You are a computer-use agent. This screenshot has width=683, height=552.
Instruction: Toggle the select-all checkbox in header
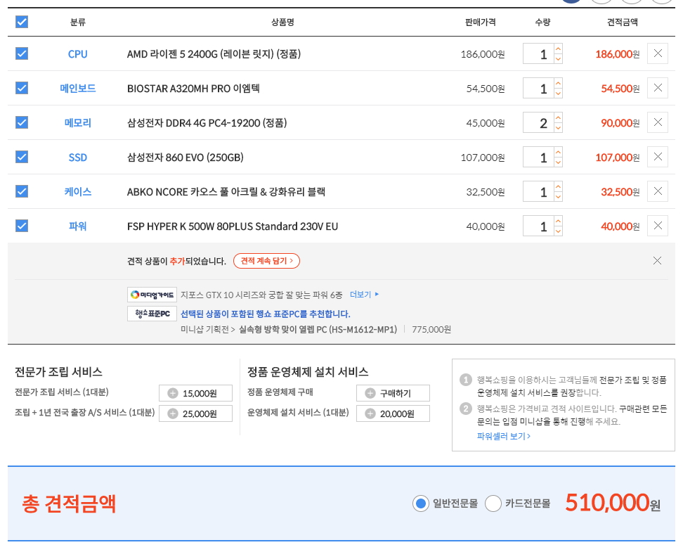tap(22, 22)
